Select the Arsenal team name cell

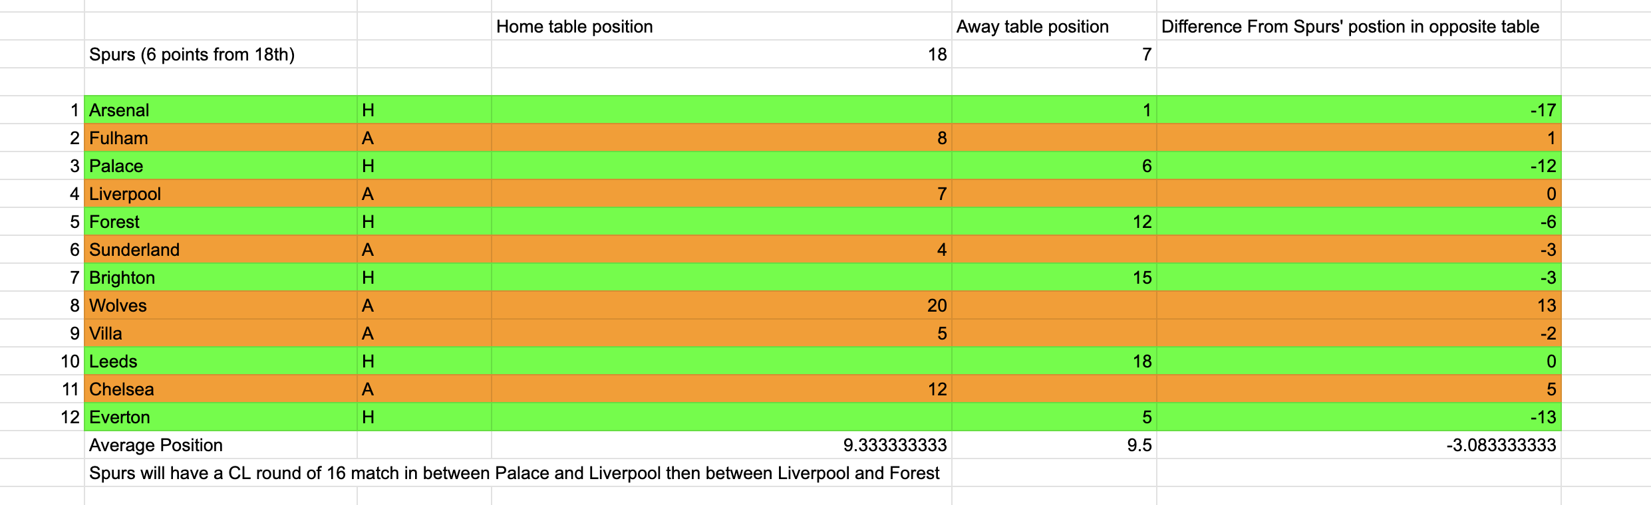click(221, 110)
